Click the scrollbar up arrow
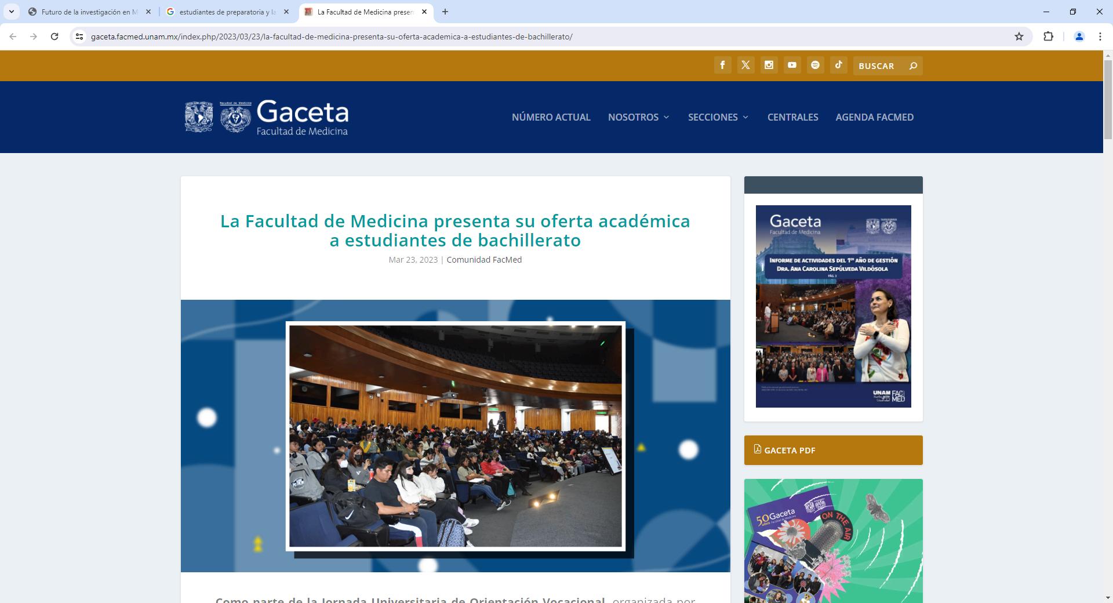The image size is (1113, 603). point(1108,55)
